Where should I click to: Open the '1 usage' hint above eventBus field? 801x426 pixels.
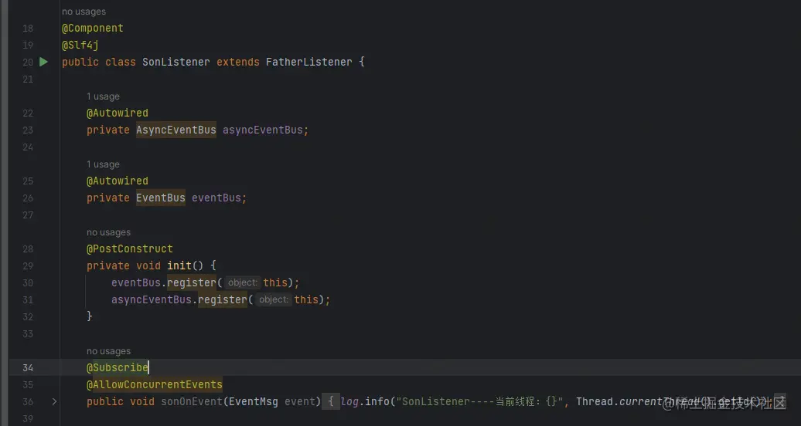(x=103, y=164)
